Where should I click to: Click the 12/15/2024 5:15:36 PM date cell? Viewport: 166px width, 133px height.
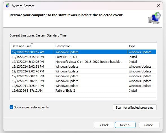(28, 57)
